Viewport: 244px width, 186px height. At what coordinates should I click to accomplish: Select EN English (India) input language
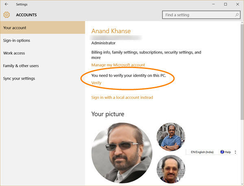point(202,152)
